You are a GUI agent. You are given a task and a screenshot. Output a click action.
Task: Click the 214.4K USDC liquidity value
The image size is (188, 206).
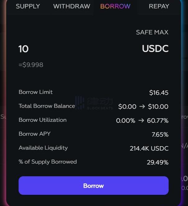(x=149, y=148)
